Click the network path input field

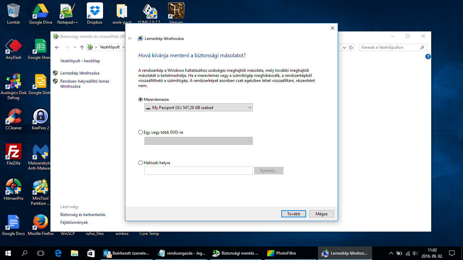click(x=198, y=171)
